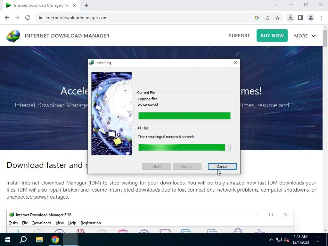This screenshot has width=328, height=246.
Task: Open the Windows Start menu
Action: [x=8, y=240]
